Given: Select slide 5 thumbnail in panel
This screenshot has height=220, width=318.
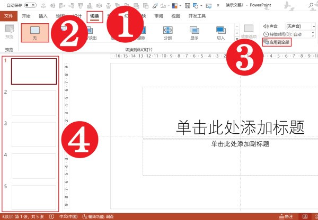Looking at the screenshot, I should click(x=34, y=197).
